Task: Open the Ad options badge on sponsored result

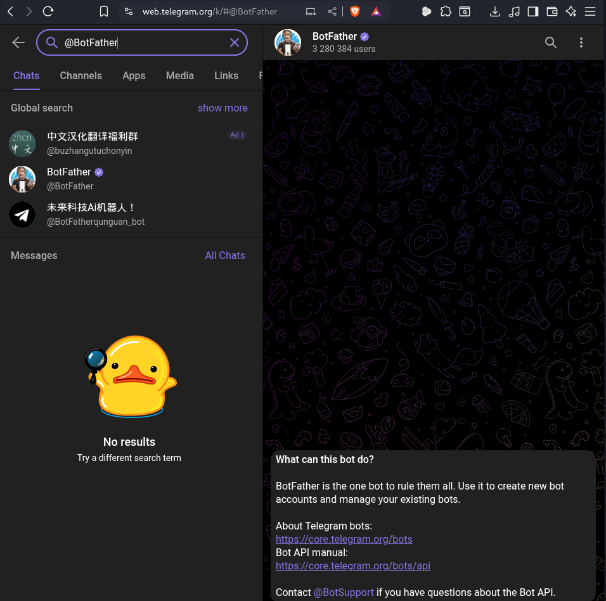Action: (237, 135)
